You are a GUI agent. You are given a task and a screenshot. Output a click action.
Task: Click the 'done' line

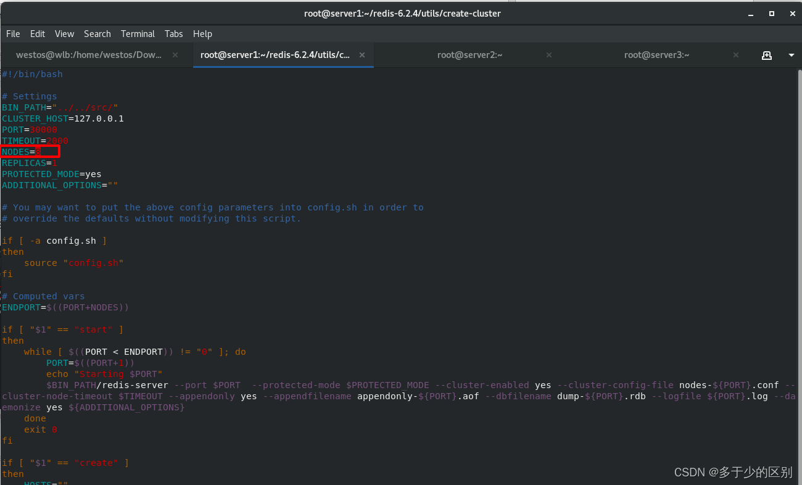tap(35, 418)
